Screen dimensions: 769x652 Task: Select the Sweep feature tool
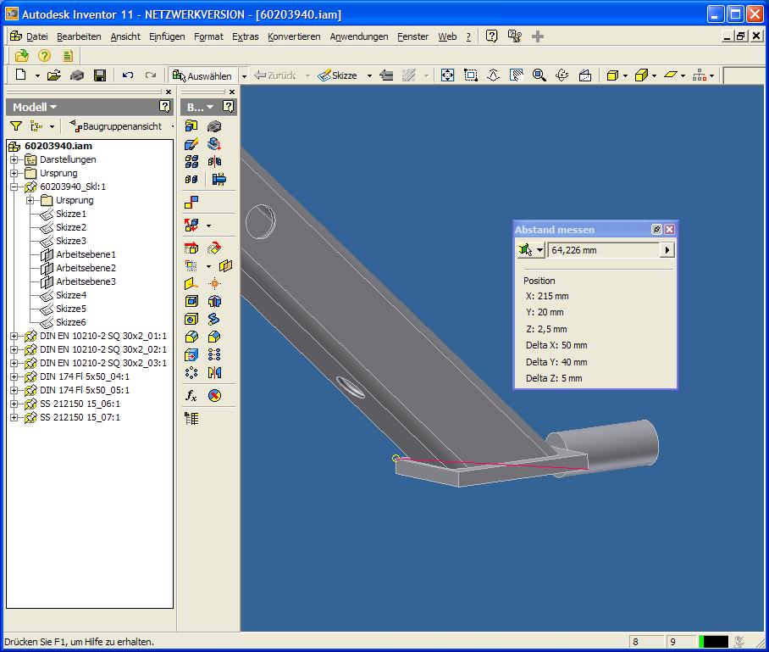tap(214, 319)
